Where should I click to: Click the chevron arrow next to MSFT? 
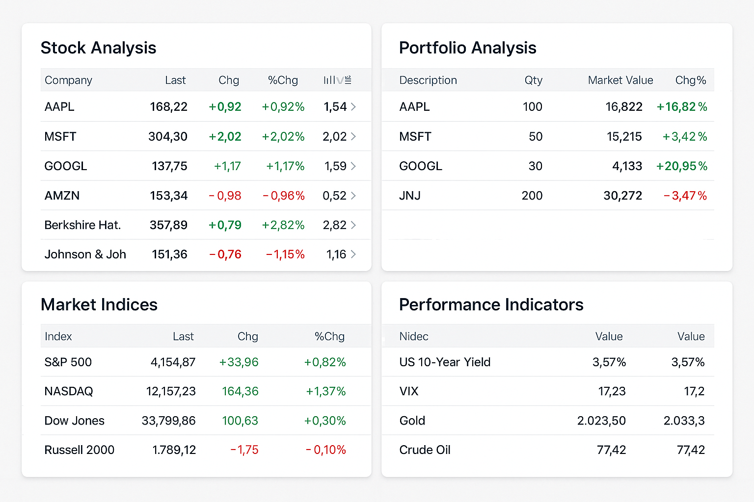tap(354, 136)
